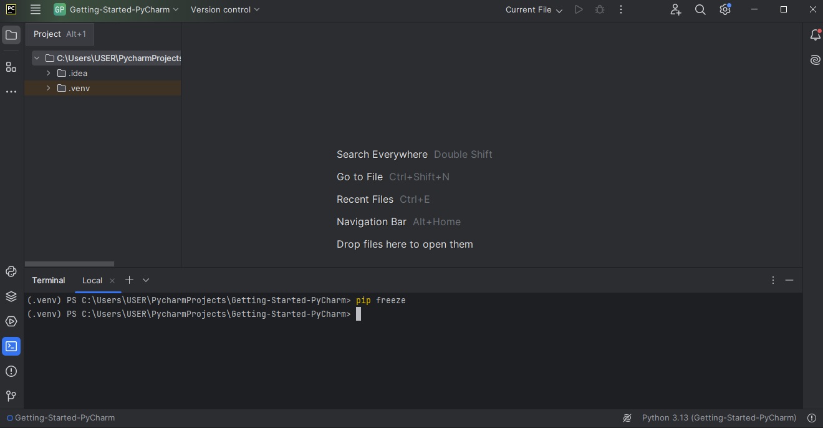Click the project panel horizontal scrollbar

click(x=69, y=264)
